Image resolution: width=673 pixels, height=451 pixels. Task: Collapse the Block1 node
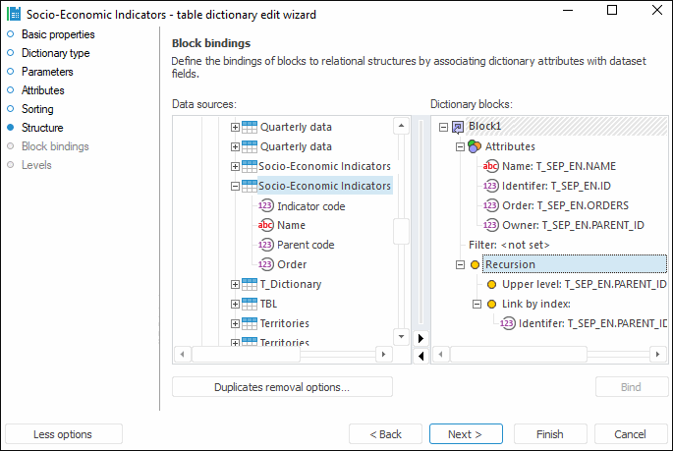444,127
